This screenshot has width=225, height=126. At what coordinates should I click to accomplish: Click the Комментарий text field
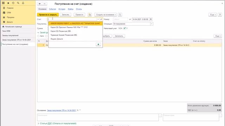click(x=191, y=117)
